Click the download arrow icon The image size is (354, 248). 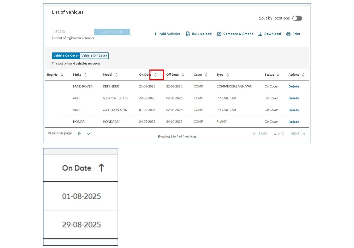click(260, 34)
